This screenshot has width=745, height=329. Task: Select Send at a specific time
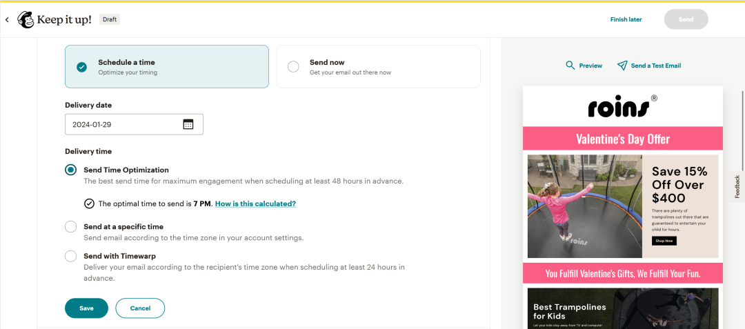[x=70, y=227]
